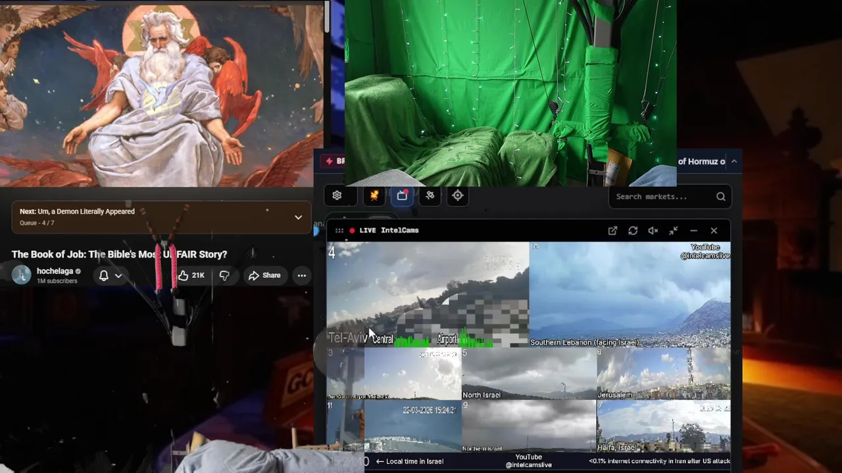Select the North Israel camera feed
842x473 pixels.
click(x=529, y=373)
